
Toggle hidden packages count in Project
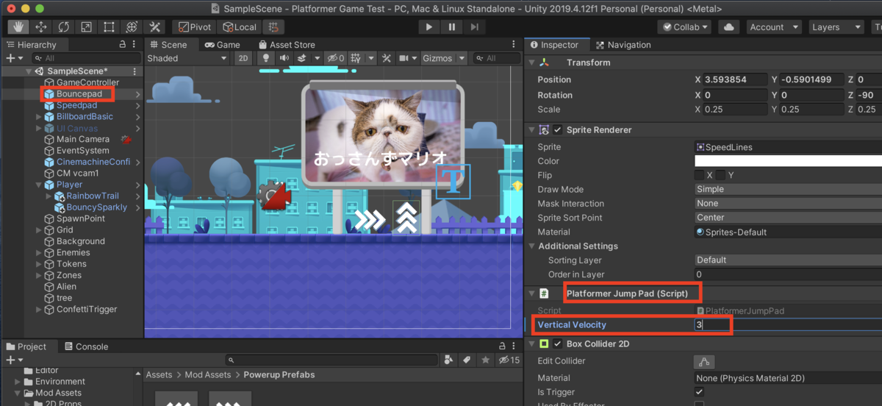[x=509, y=360]
